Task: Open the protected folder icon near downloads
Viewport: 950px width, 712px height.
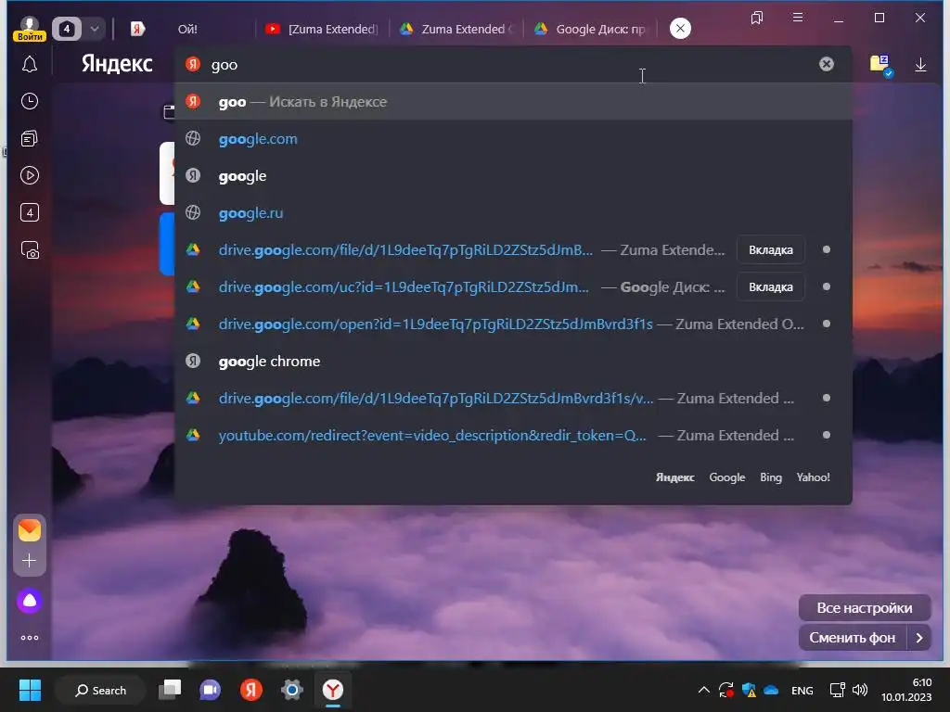Action: pos(880,64)
